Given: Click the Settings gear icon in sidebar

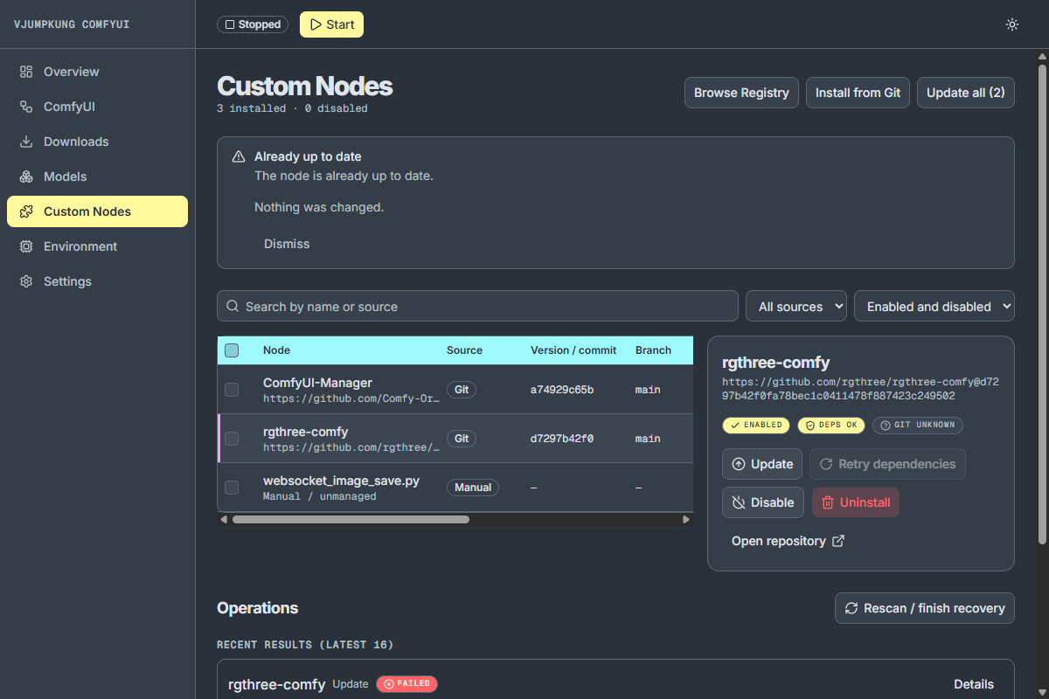Looking at the screenshot, I should click(x=26, y=281).
